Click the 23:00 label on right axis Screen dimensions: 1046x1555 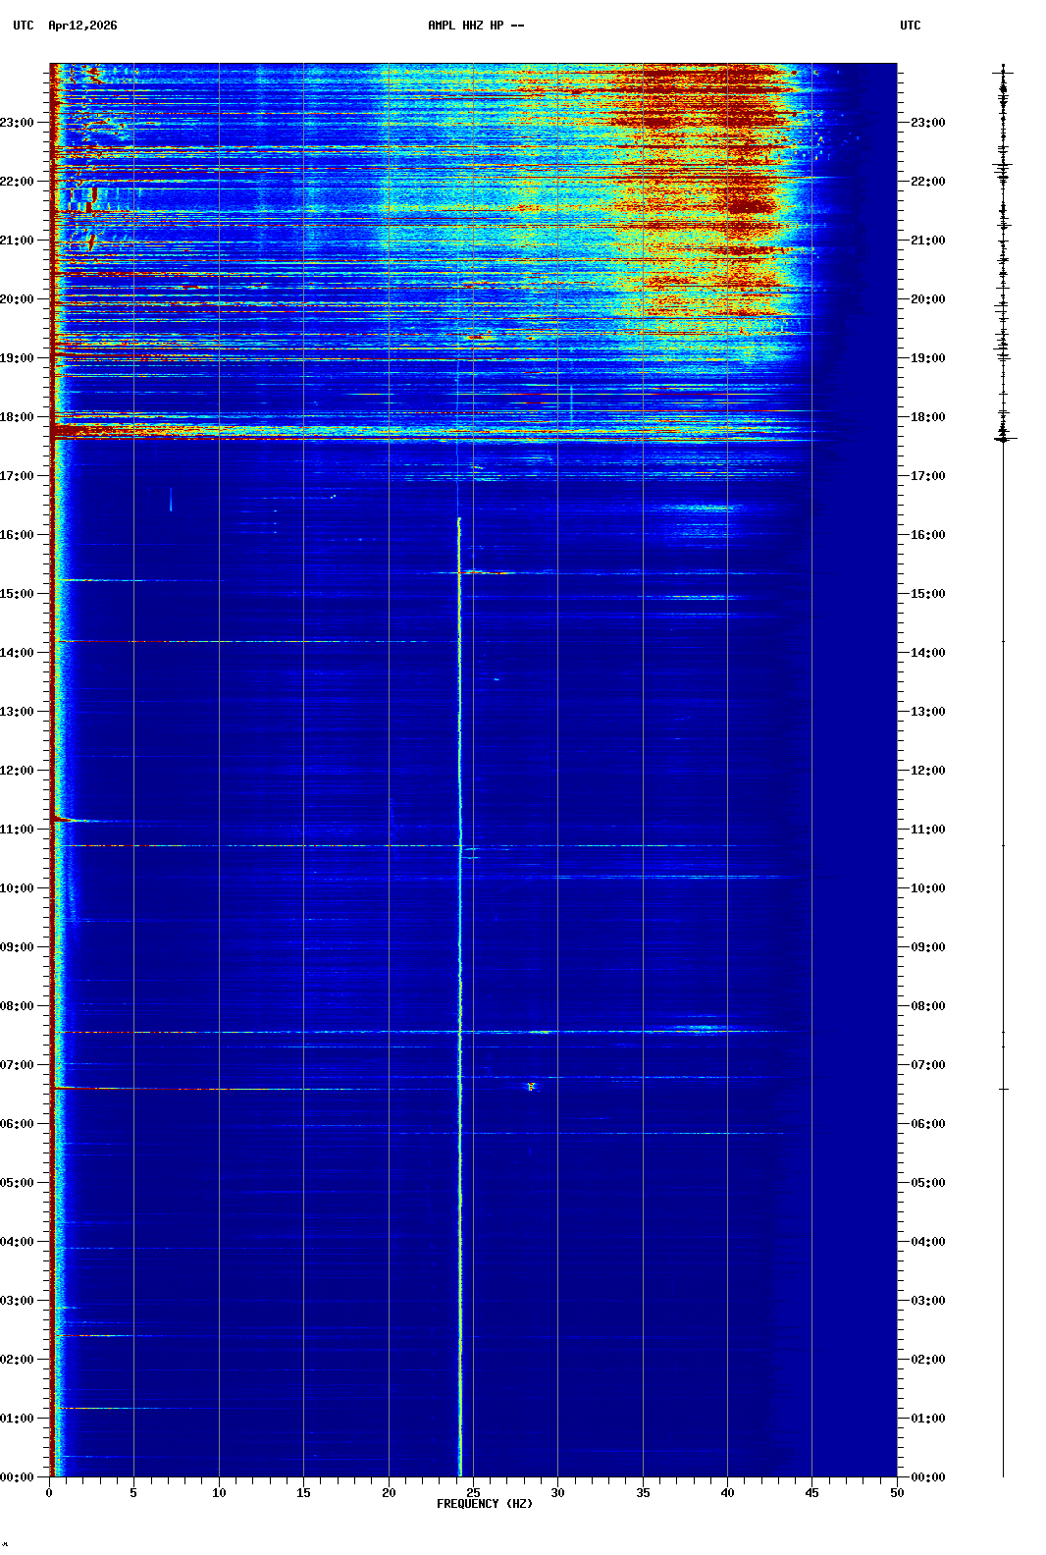[927, 123]
